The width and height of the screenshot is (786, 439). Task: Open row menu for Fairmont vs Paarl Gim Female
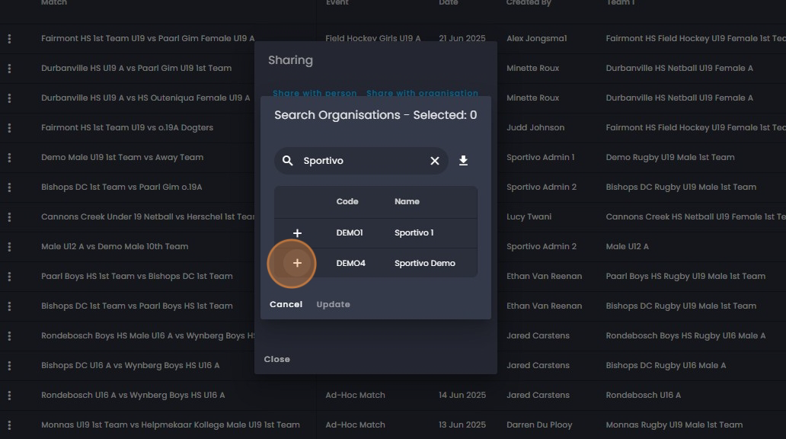click(x=9, y=39)
